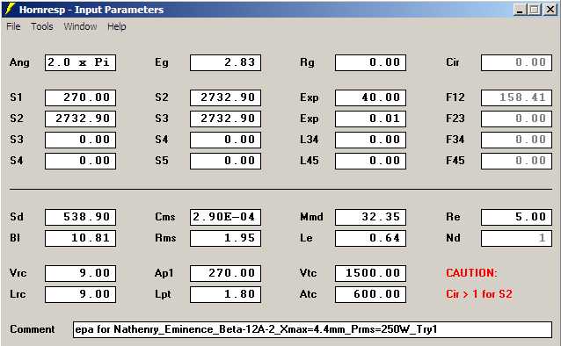
Task: Click the Sd label
Action: tap(17, 217)
